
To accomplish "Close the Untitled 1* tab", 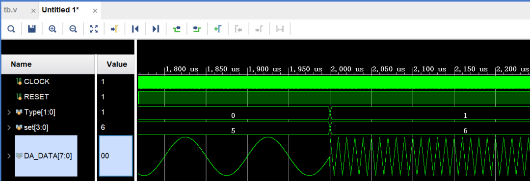I will coord(95,11).
